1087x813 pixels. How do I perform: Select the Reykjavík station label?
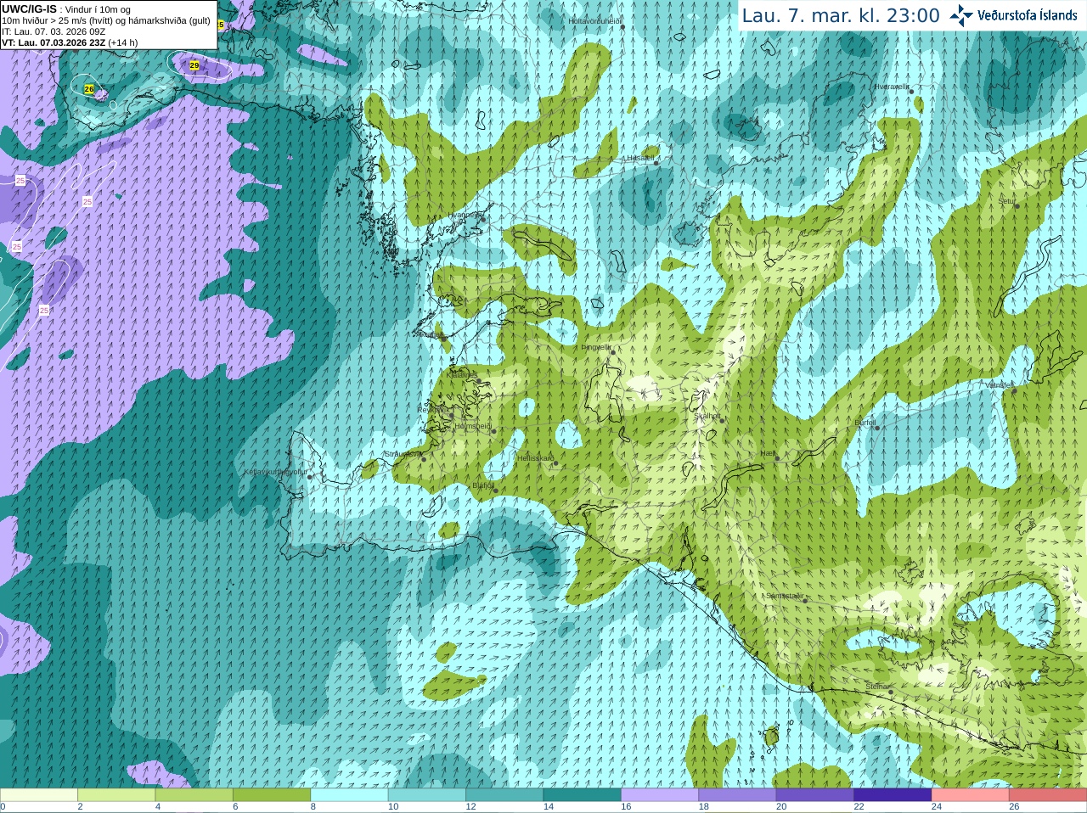point(432,409)
